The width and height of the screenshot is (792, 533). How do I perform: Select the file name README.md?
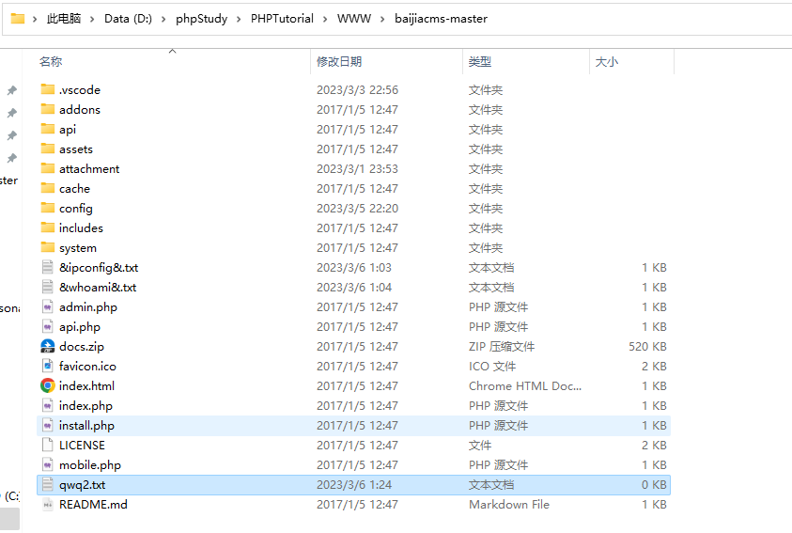point(93,505)
